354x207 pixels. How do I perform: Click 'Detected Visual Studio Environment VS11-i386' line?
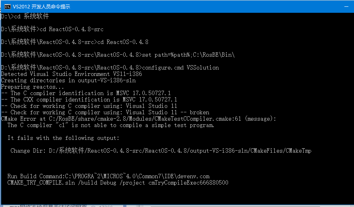71,74
